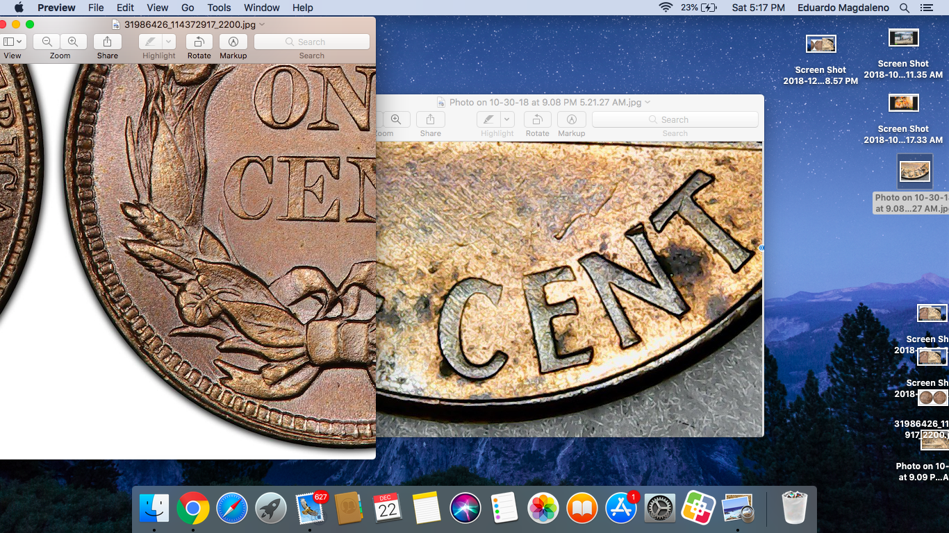Open the File menu
The height and width of the screenshot is (533, 949).
[96, 8]
